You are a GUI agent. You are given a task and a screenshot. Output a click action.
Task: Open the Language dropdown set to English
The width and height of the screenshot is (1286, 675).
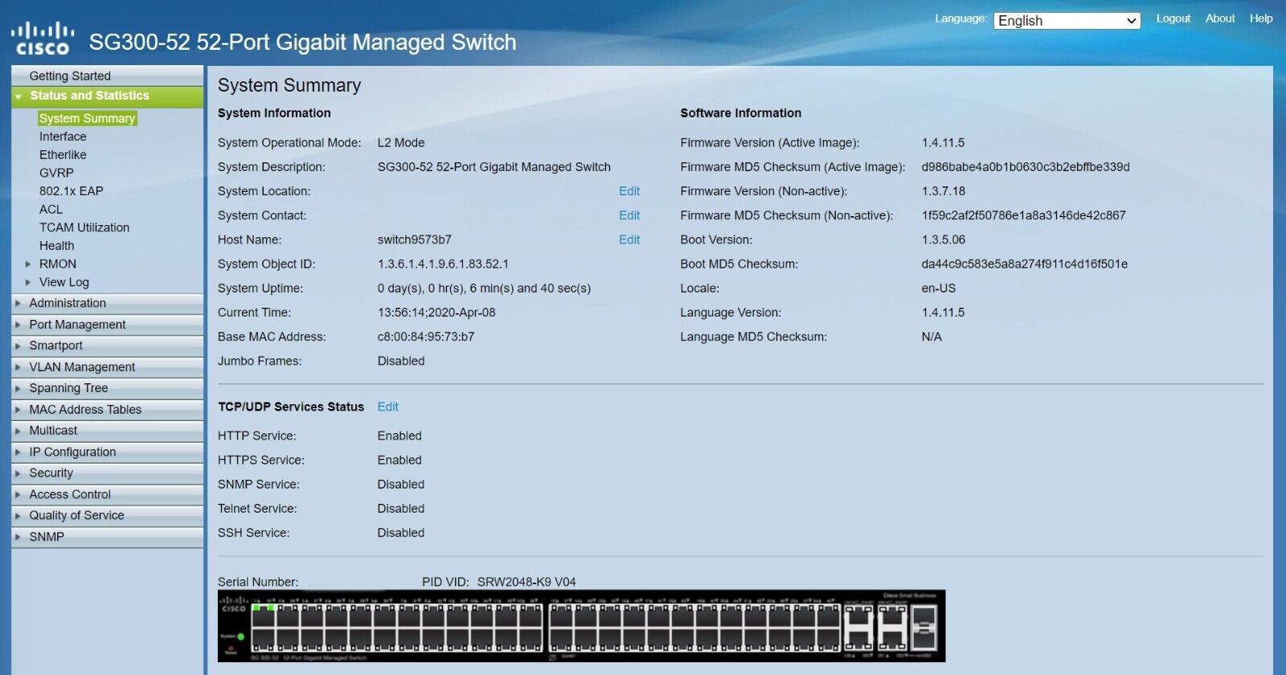click(x=1067, y=21)
